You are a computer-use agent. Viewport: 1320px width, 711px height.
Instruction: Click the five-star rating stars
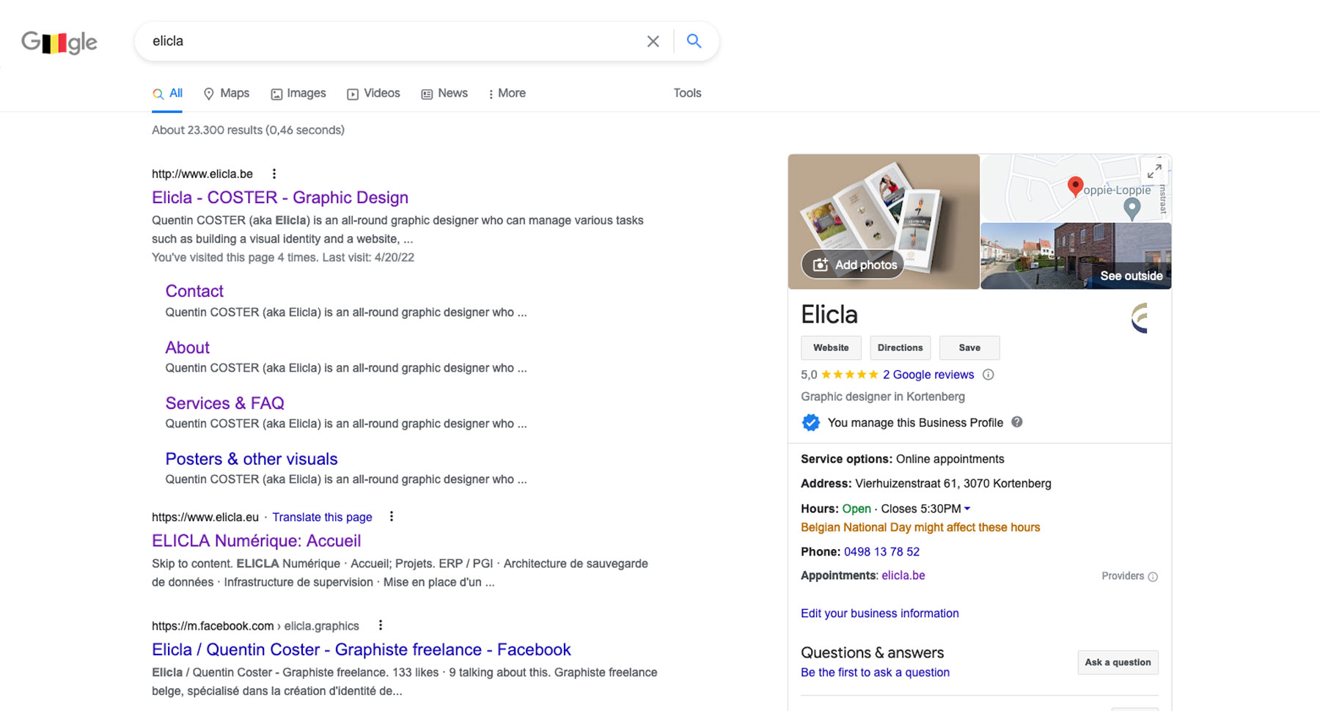[849, 375]
